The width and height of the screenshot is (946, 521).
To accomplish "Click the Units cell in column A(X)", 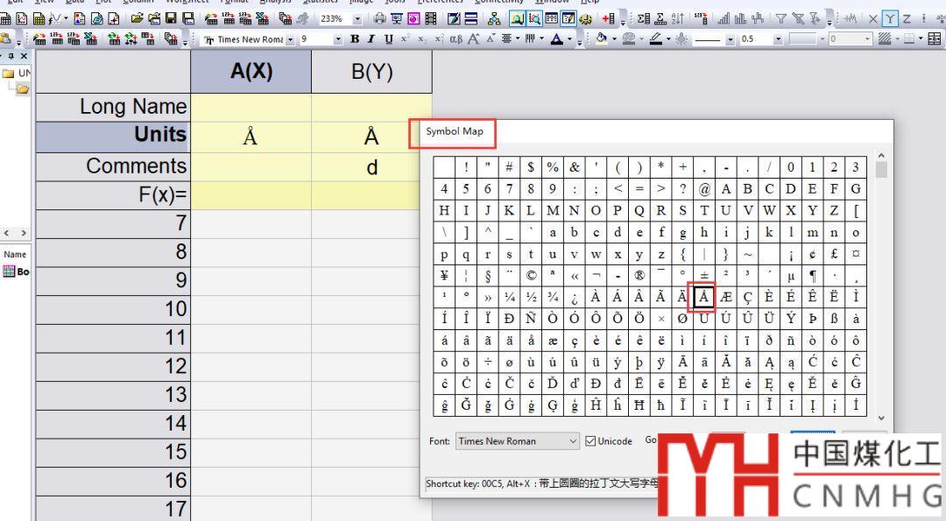I will (251, 137).
